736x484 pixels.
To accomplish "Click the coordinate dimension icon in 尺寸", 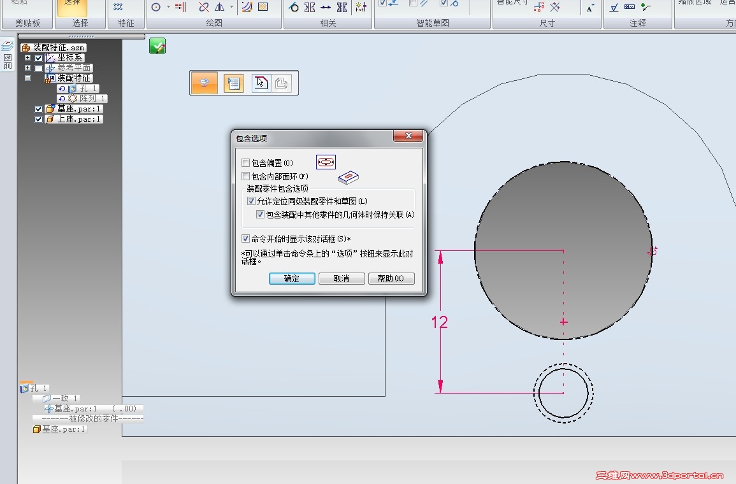I will click(539, 7).
